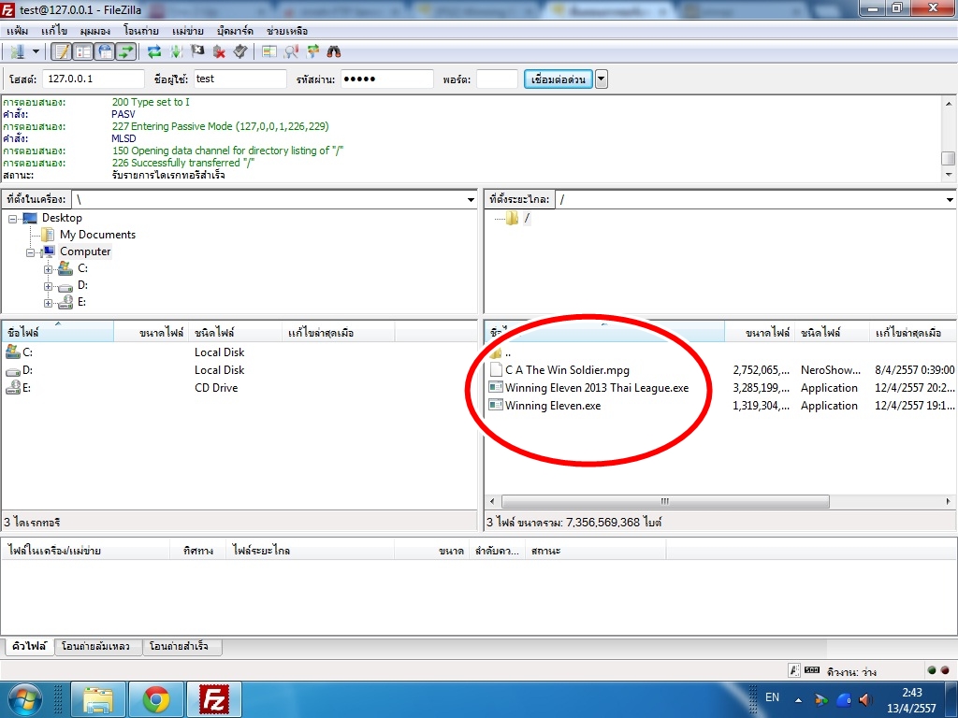Toggle the remote directory tree view

[x=105, y=52]
